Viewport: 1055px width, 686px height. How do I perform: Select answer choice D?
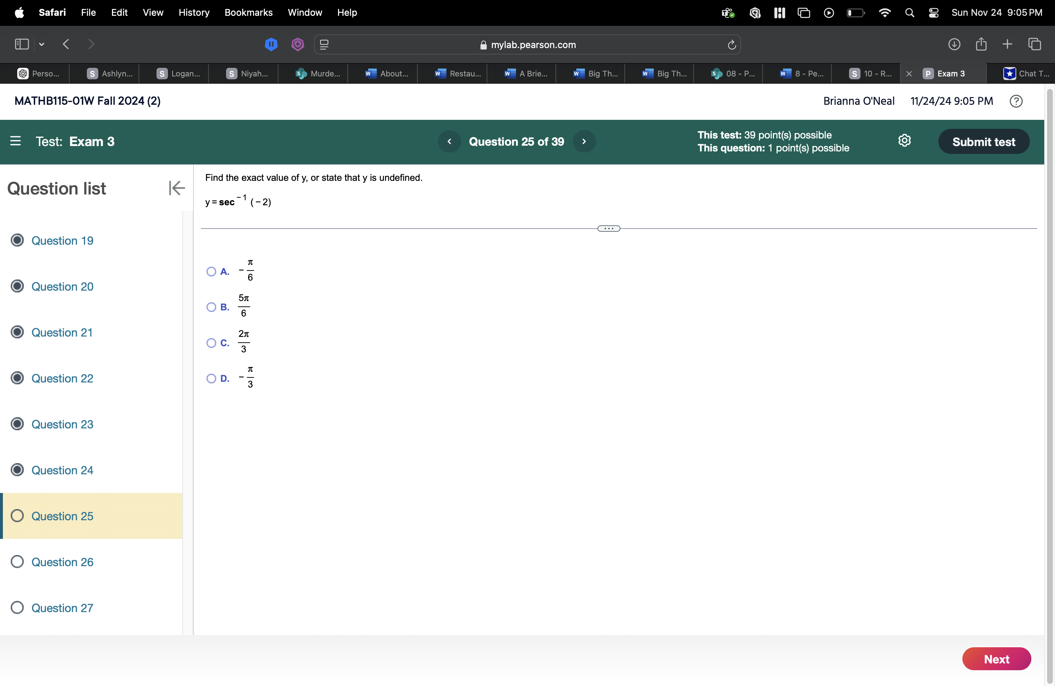(x=211, y=378)
